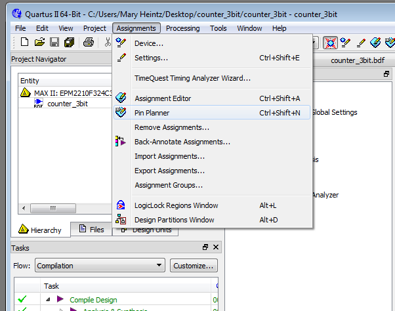The height and width of the screenshot is (311, 395).
Task: Choose Remove Assignments... menu entry
Action: [212, 127]
